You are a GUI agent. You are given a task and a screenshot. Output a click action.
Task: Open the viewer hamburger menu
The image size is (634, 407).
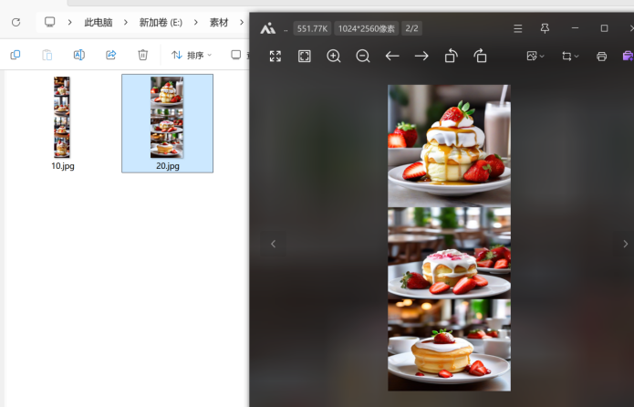click(517, 28)
